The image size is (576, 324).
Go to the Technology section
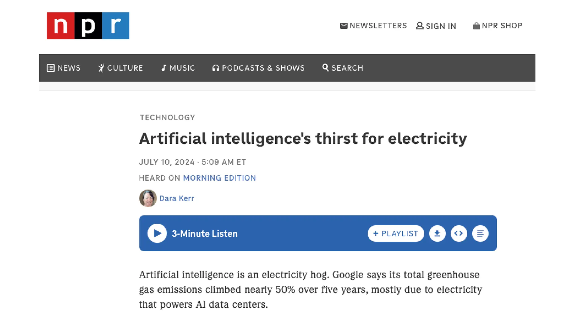click(168, 118)
